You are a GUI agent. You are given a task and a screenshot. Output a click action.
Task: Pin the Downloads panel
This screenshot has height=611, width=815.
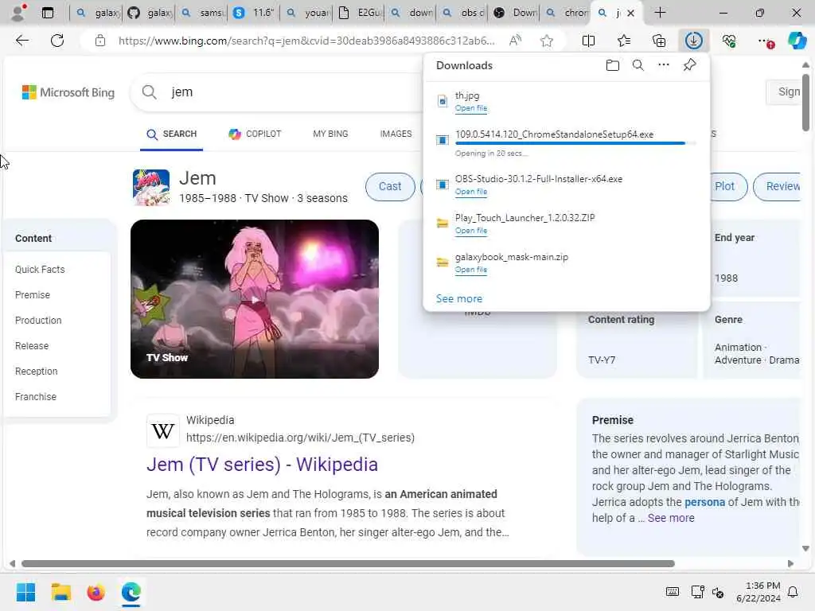pos(690,65)
